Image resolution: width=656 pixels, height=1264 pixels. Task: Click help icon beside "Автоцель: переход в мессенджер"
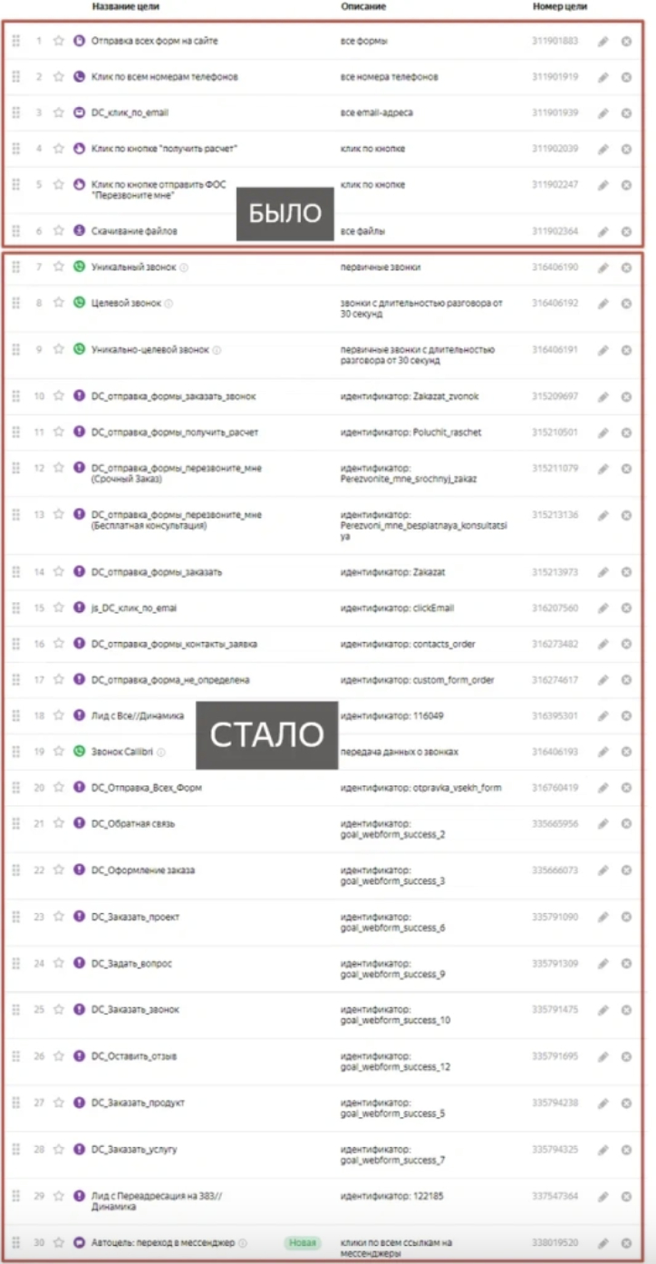(x=242, y=1242)
